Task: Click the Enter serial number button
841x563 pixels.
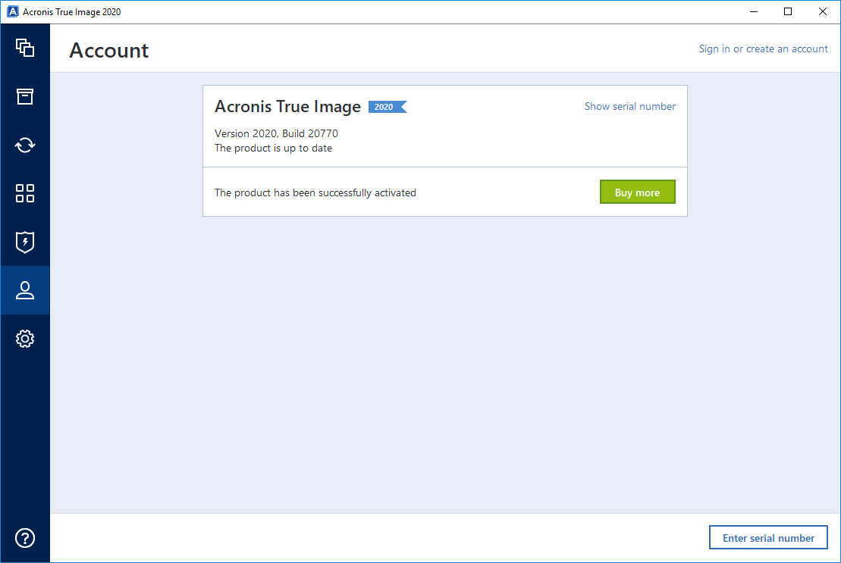Action: click(x=768, y=537)
